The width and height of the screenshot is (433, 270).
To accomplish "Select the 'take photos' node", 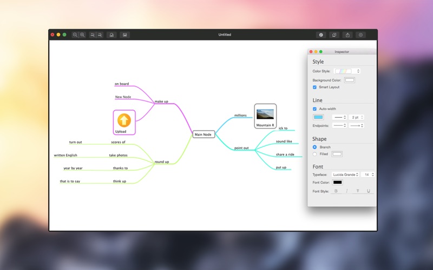I will [x=118, y=156].
